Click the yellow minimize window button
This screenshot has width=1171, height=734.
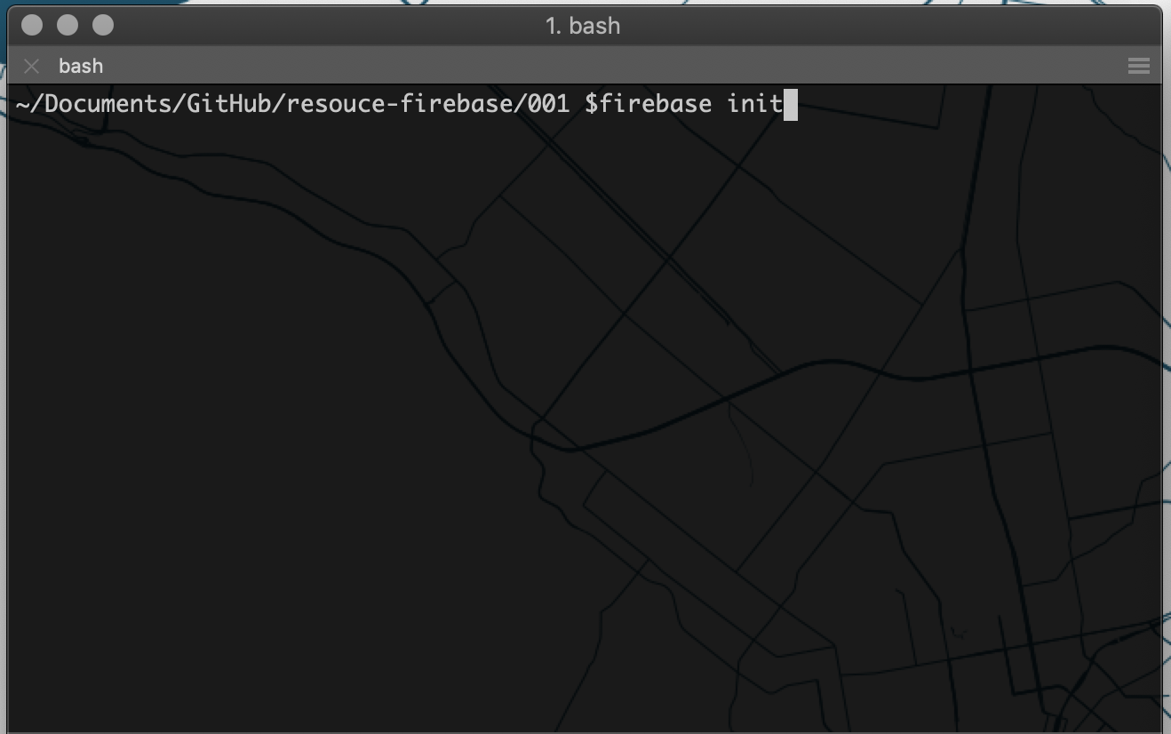68,25
